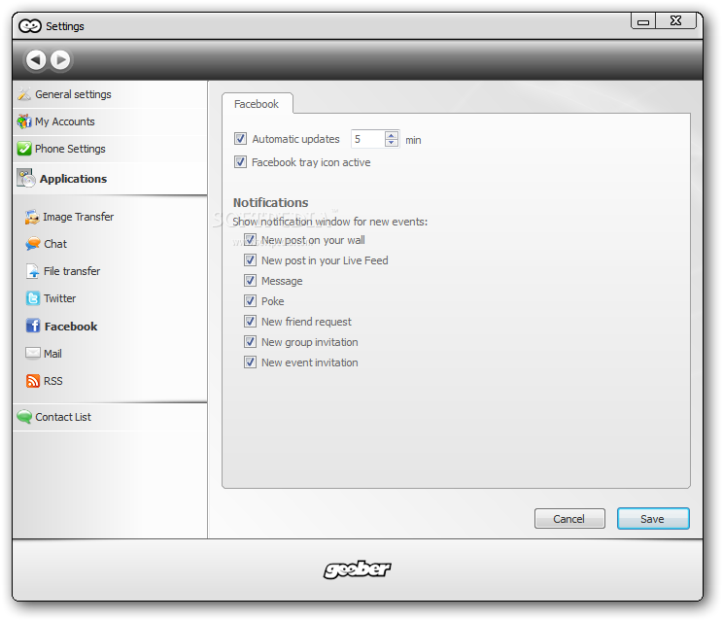The width and height of the screenshot is (723, 621).
Task: Click the 'min' unit label
Action: tap(413, 140)
